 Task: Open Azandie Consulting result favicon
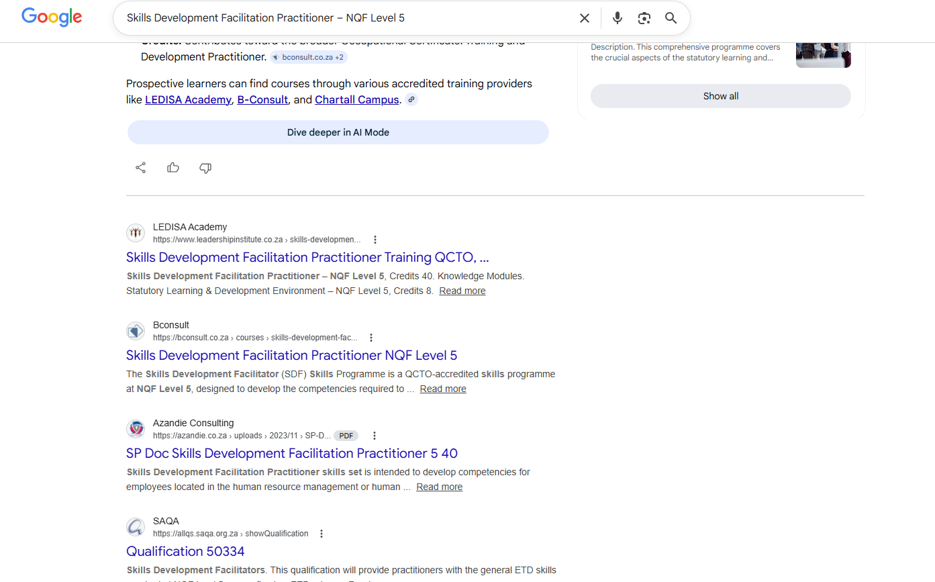click(x=136, y=429)
